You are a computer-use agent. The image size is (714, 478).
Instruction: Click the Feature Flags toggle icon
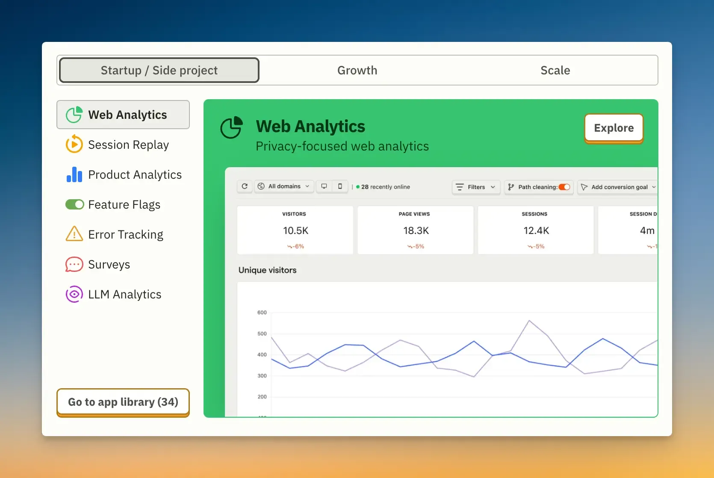pos(74,204)
